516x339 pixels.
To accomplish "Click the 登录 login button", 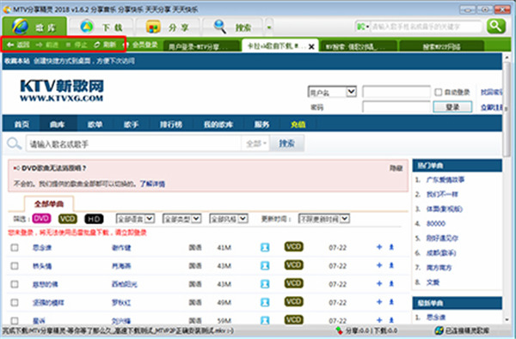I will pos(452,106).
